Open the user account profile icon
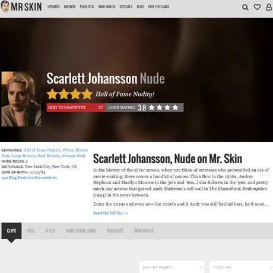Image resolution: width=273 pixels, height=273 pixels. coord(269,7)
